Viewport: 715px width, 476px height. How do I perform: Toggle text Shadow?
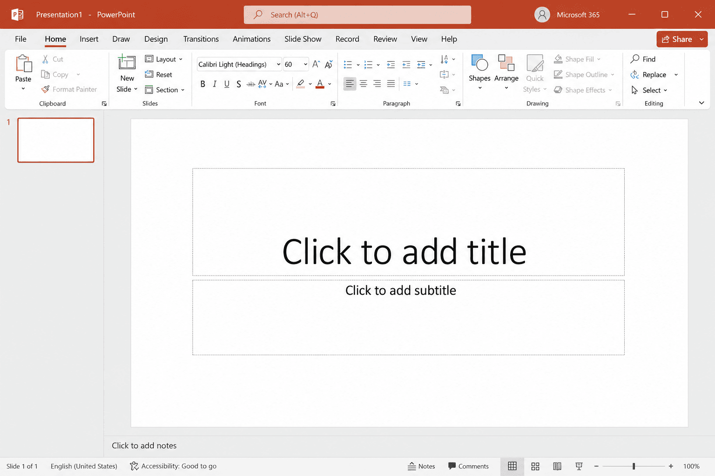click(239, 84)
